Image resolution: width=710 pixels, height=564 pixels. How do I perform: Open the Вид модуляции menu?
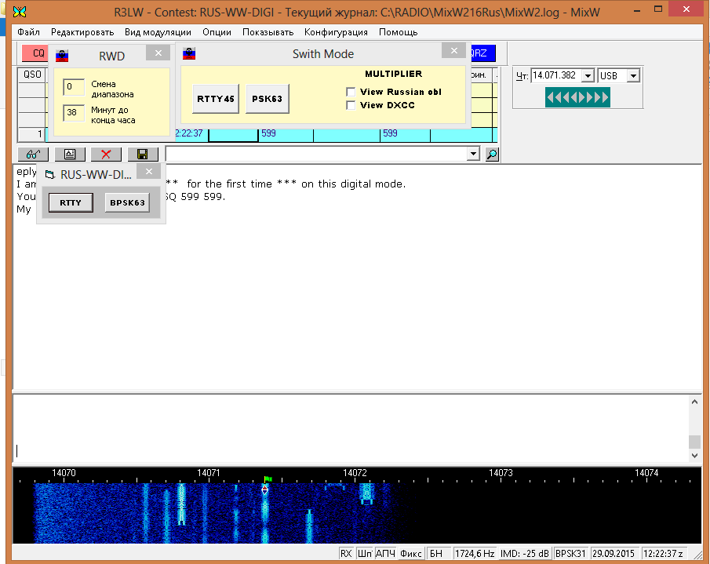pos(158,32)
